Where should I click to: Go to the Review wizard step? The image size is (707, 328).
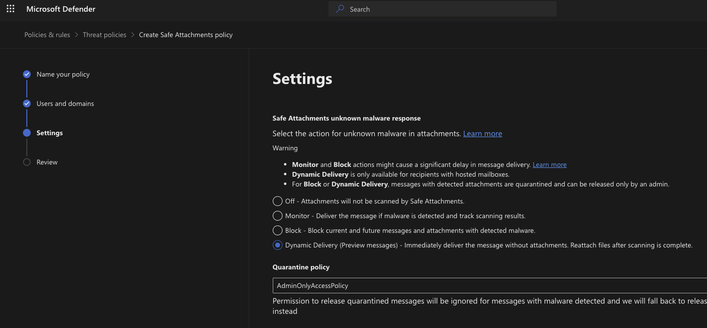click(x=47, y=162)
